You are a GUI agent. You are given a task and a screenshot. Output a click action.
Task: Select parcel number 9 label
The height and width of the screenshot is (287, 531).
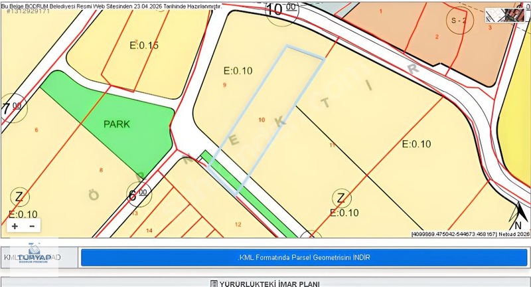click(224, 85)
